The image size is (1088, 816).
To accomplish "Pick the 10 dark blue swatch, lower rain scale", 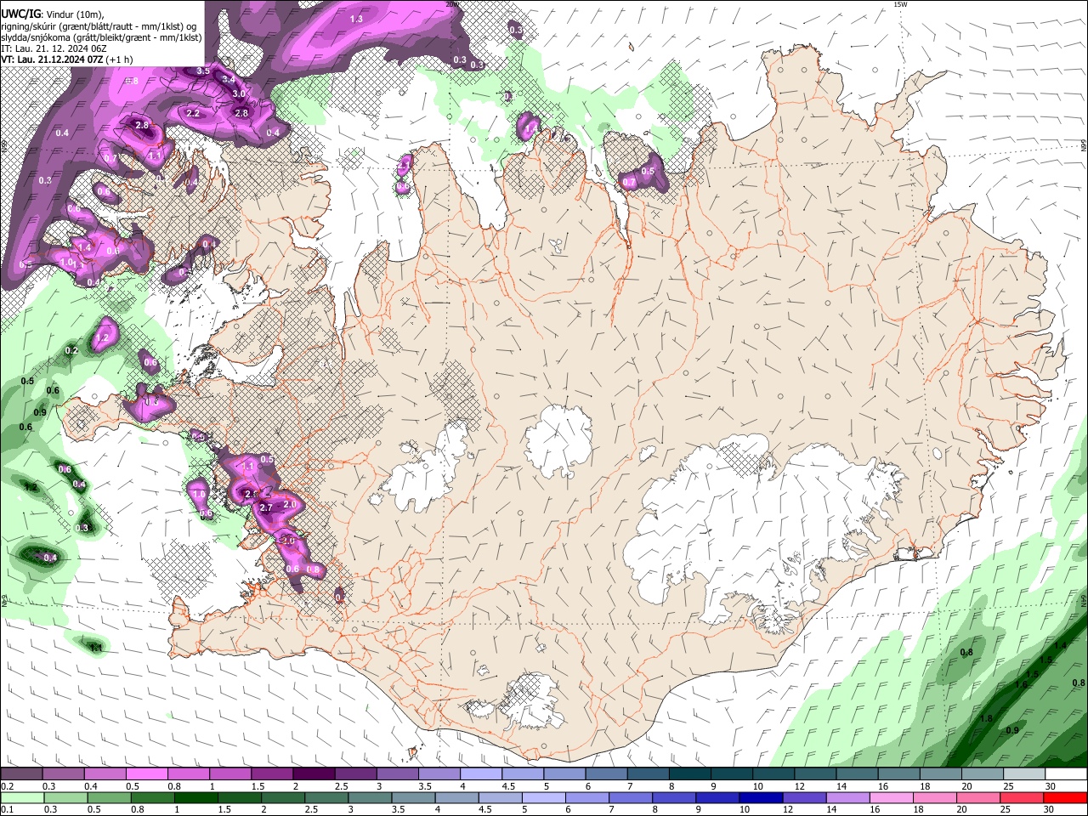I will [760, 798].
